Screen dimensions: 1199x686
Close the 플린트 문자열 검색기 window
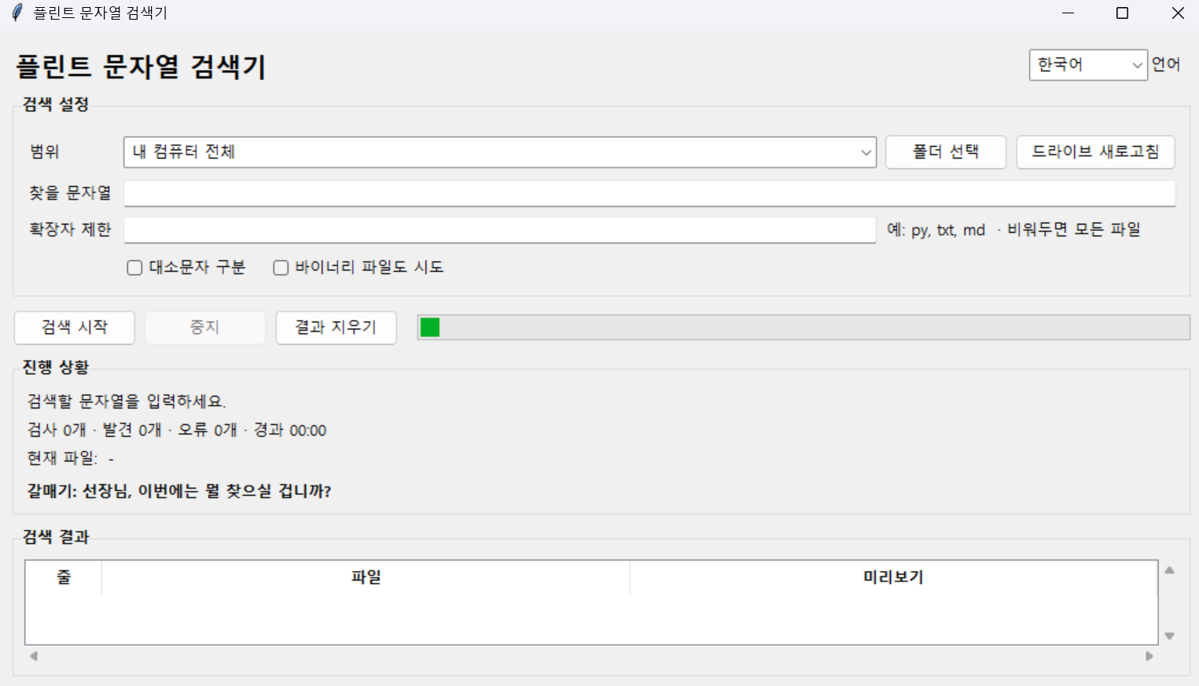[x=1178, y=13]
